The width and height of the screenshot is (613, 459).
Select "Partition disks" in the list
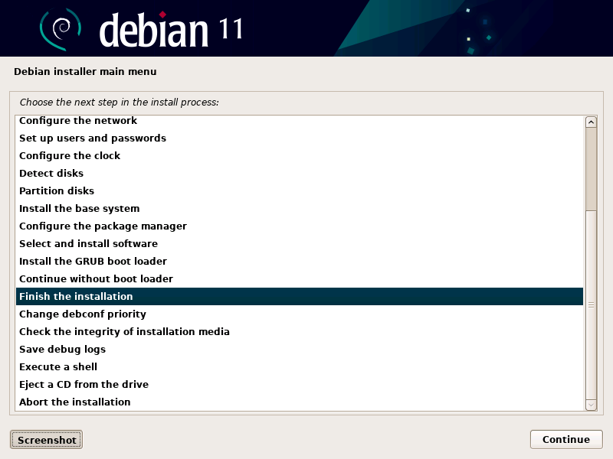pyautogui.click(x=300, y=190)
